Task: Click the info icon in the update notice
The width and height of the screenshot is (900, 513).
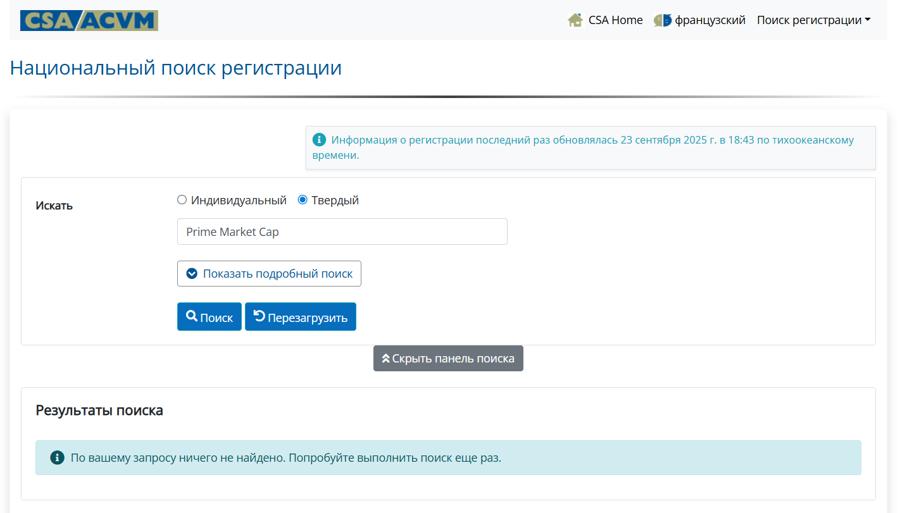Action: [x=320, y=140]
